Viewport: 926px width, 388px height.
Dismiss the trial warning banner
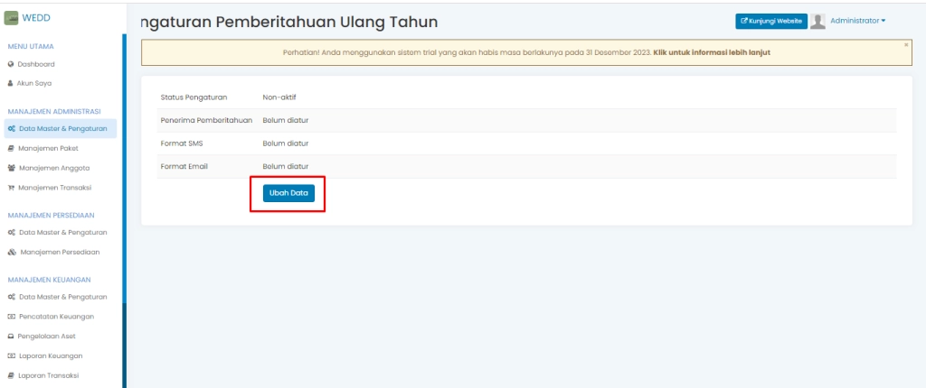(906, 43)
